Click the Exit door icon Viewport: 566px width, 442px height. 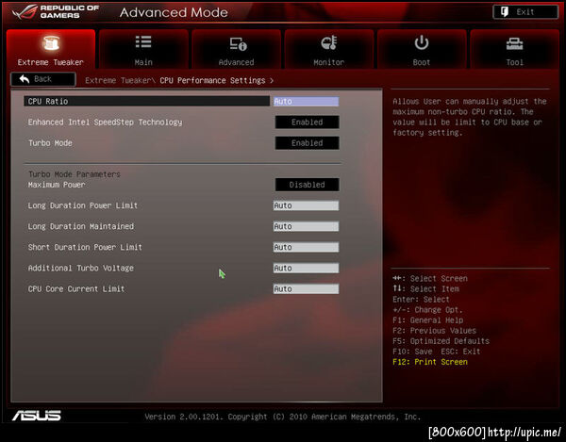point(505,12)
